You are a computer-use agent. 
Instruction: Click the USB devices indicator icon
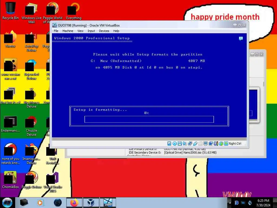point(195,144)
